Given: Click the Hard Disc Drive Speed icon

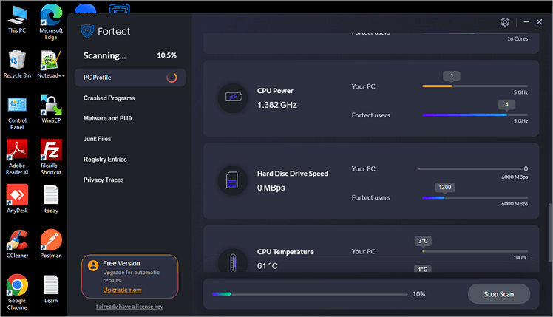Looking at the screenshot, I should 233,180.
